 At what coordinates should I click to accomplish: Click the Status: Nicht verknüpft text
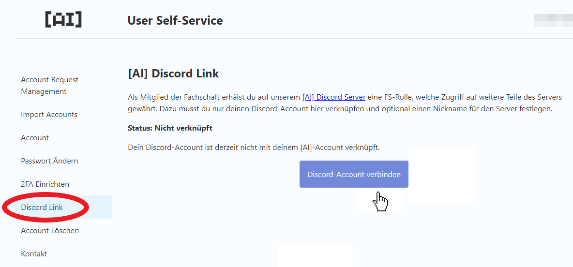[170, 128]
